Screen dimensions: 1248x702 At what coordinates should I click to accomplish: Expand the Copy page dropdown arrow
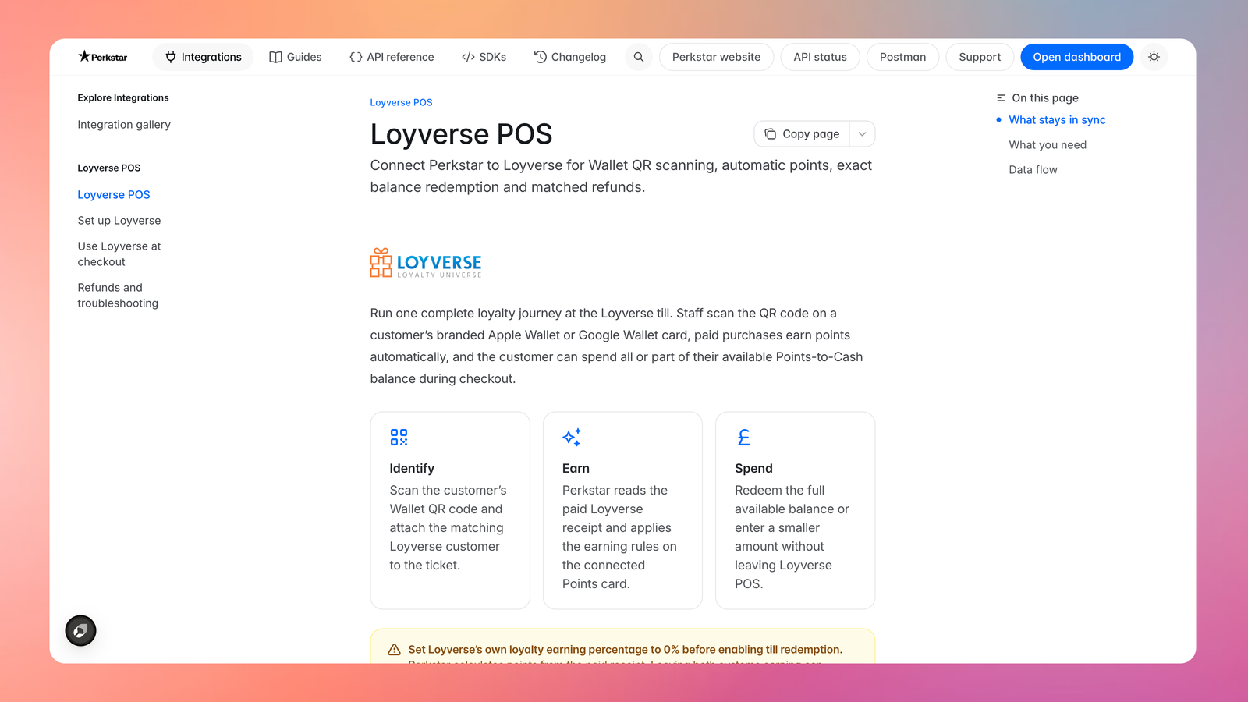coord(862,134)
